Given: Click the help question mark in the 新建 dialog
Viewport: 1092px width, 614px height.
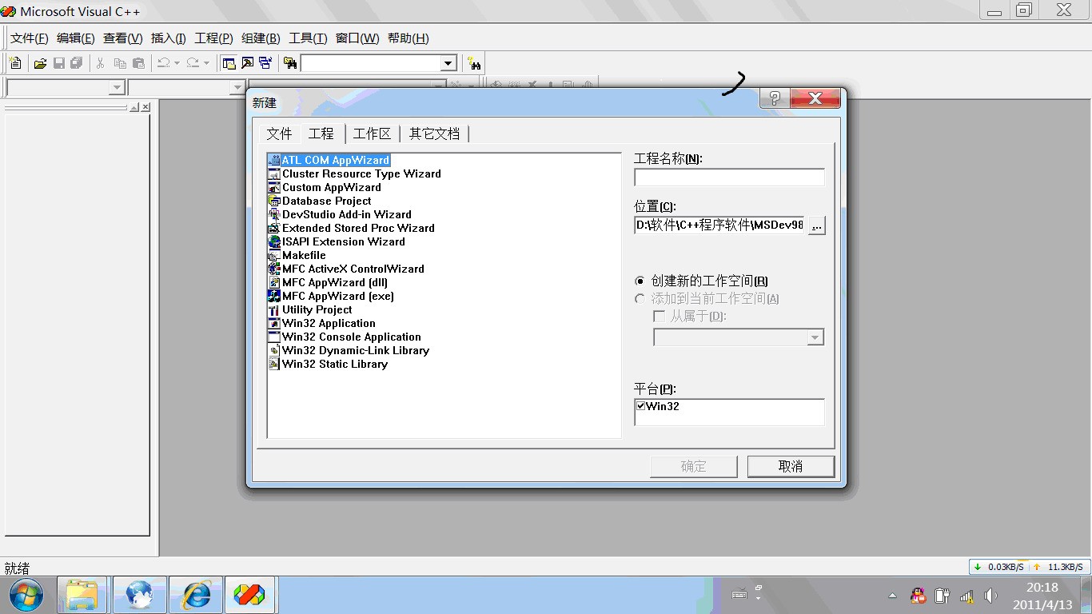Looking at the screenshot, I should (775, 98).
